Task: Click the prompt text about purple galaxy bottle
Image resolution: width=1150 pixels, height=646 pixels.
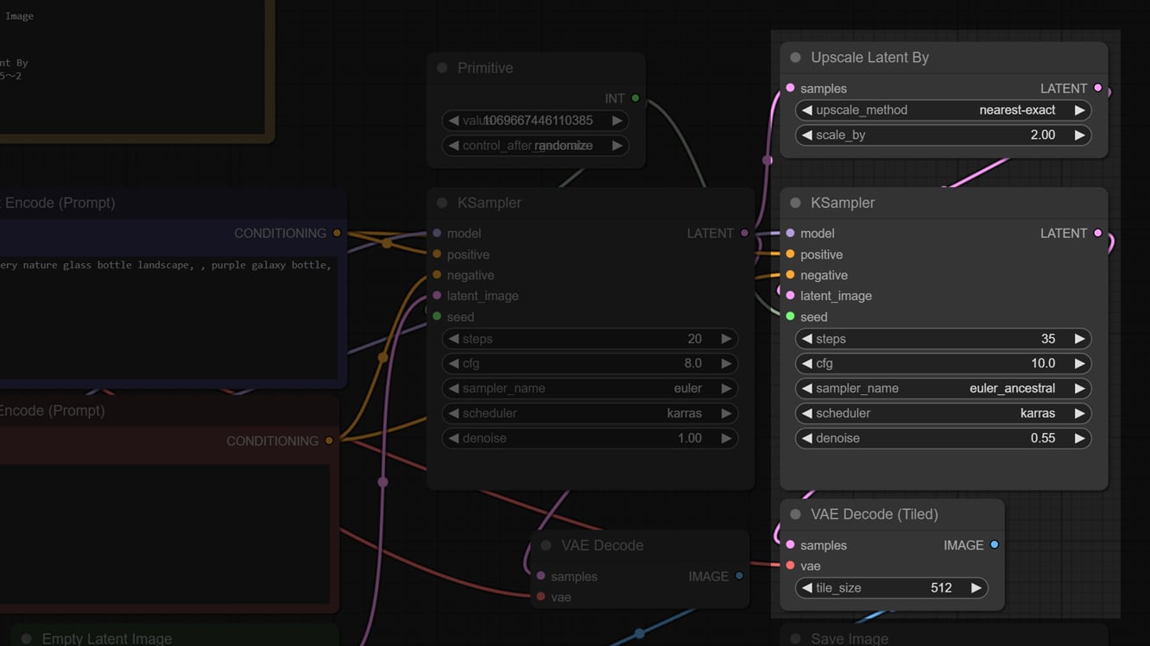Action: [x=165, y=265]
